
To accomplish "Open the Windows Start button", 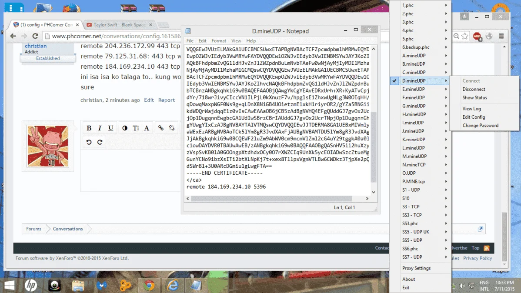I will [9, 285].
